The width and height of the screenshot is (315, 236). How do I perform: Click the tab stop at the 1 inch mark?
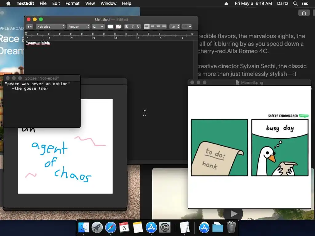[x=49, y=34]
